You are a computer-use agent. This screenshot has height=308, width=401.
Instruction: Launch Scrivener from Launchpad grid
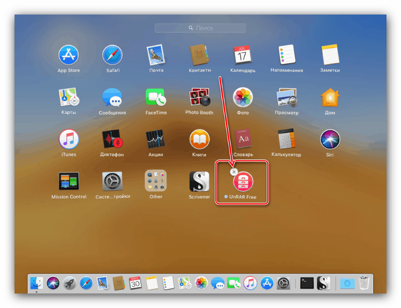click(x=199, y=181)
